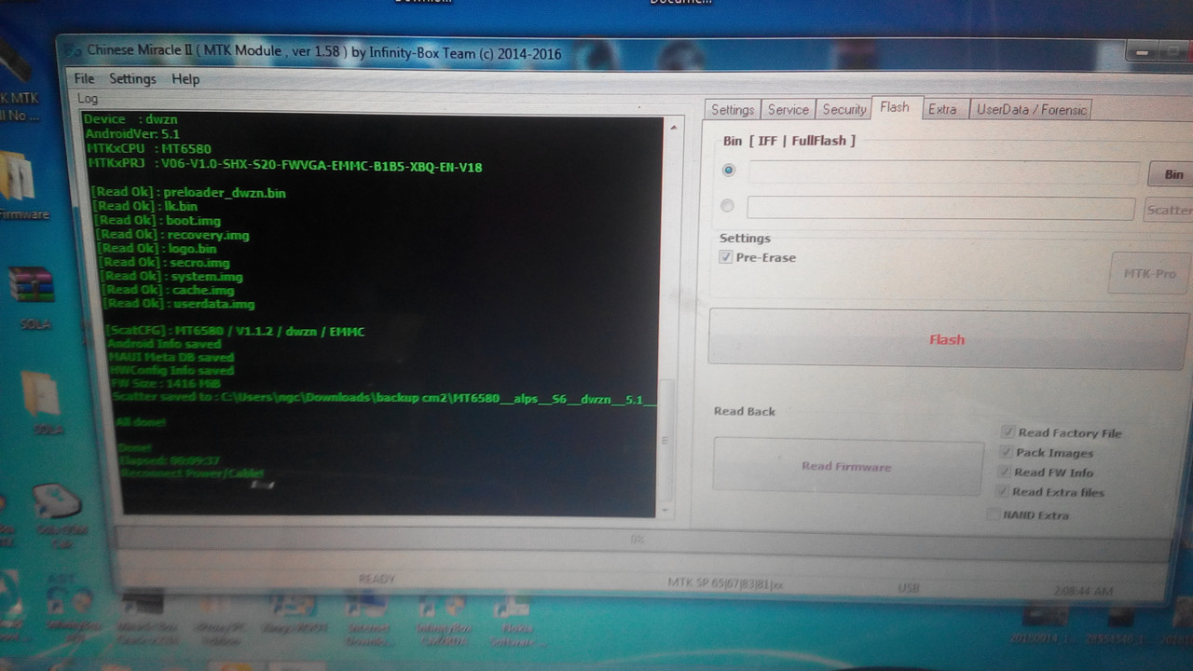Open the Help menu

point(185,79)
